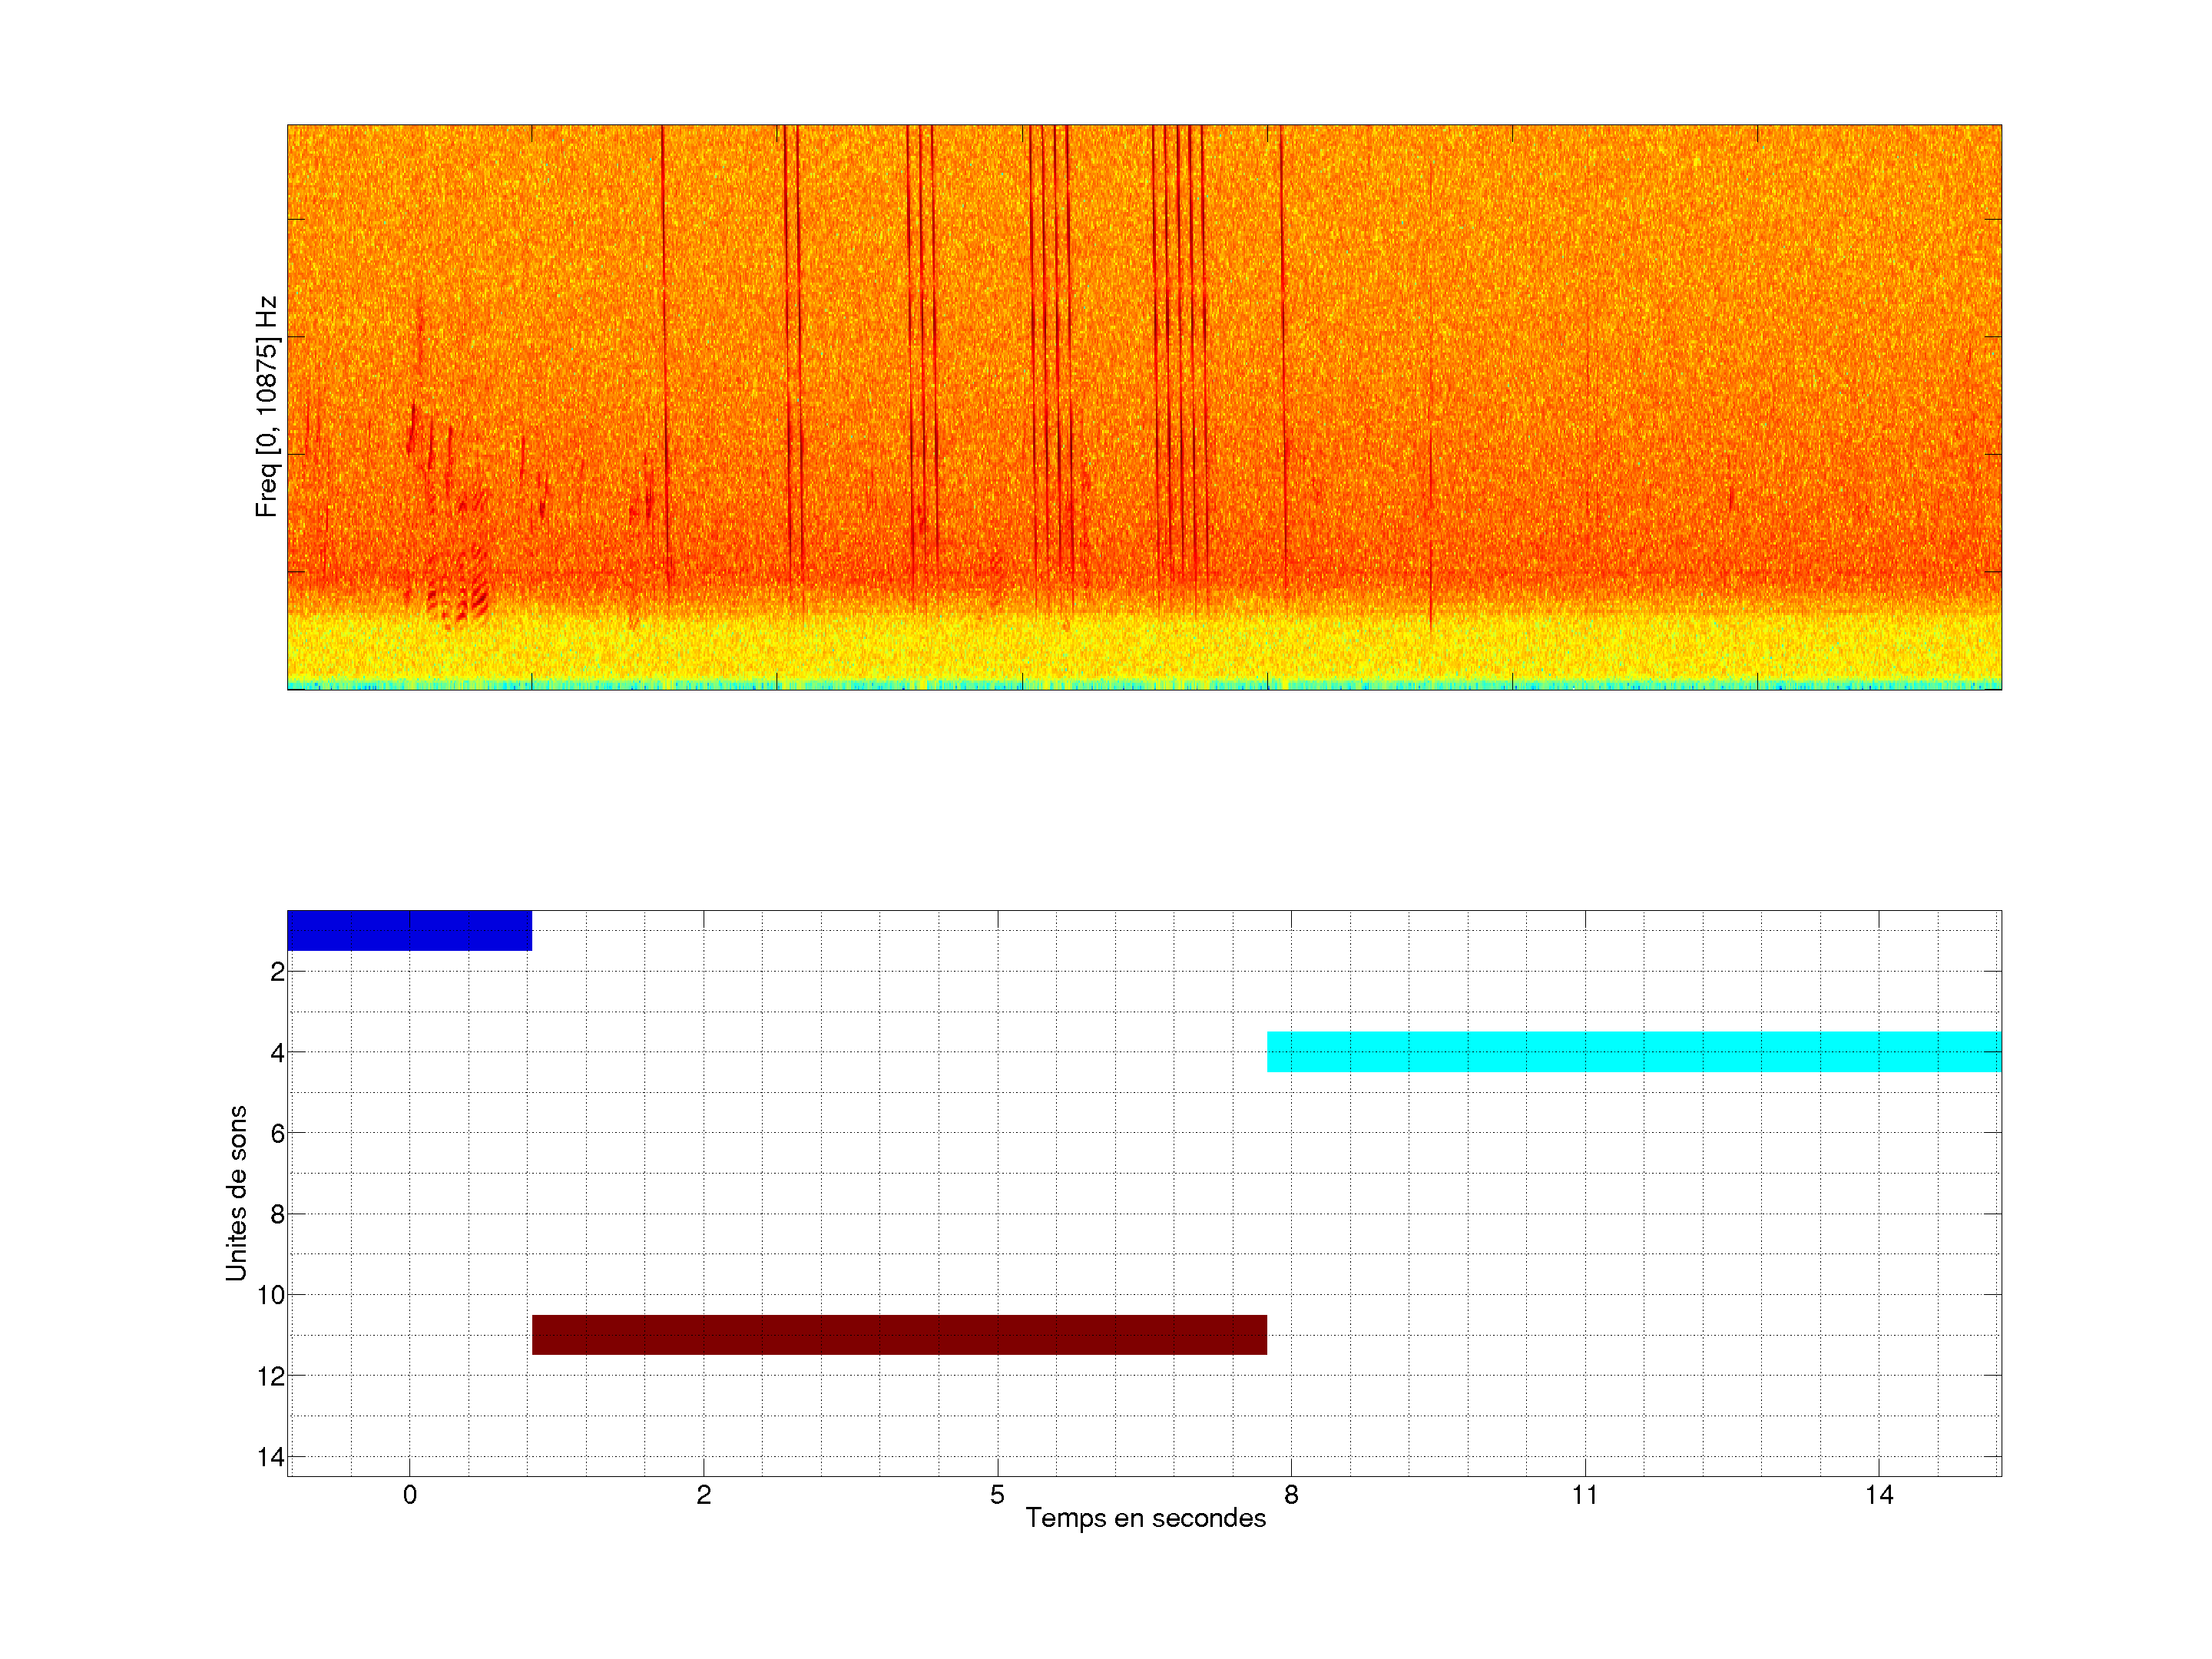The image size is (2212, 1659).
Task: Click x-axis tick label 0
Action: pos(409,1495)
